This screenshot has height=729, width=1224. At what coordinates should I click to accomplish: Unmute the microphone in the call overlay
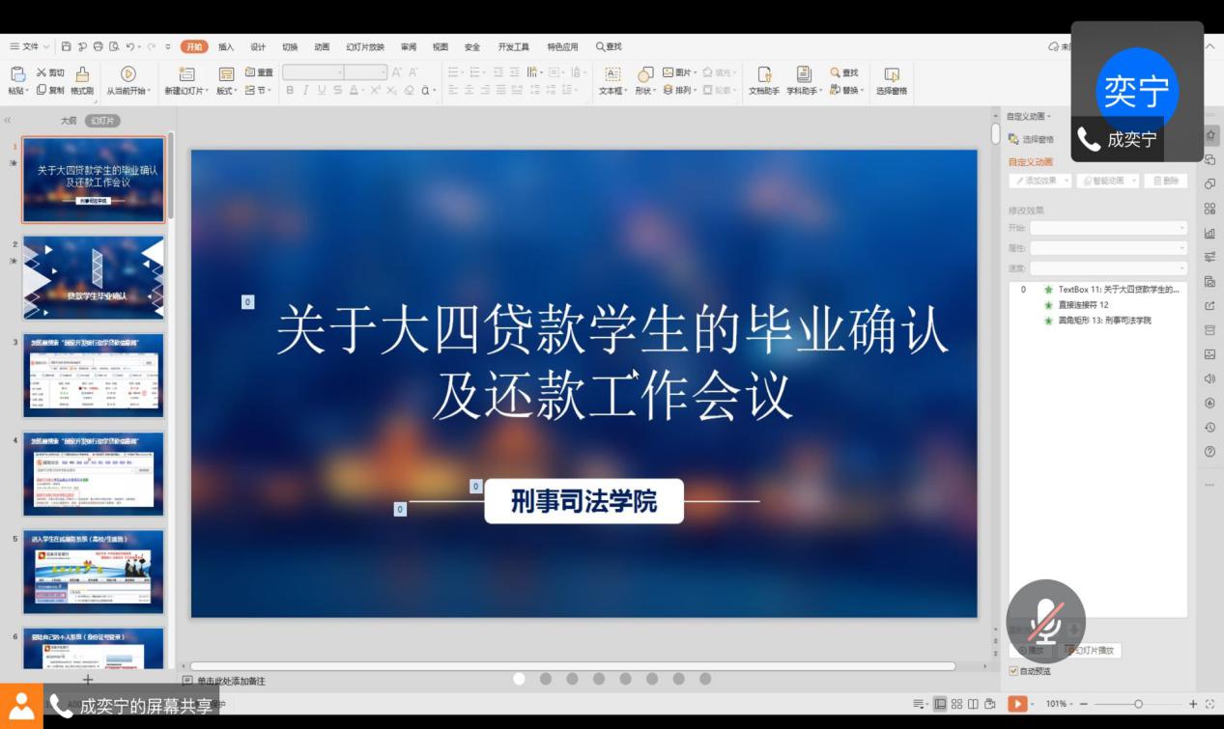[x=1045, y=620]
